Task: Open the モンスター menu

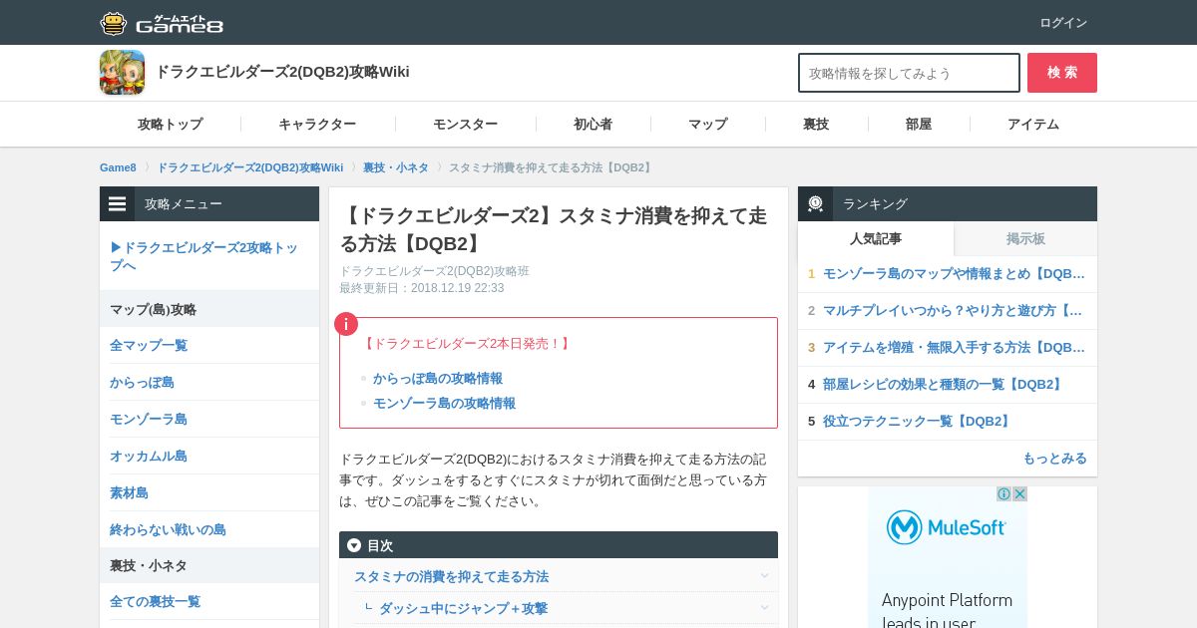Action: pos(465,125)
